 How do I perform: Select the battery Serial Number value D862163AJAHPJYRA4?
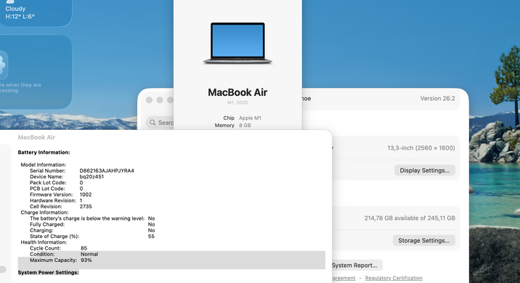point(107,171)
